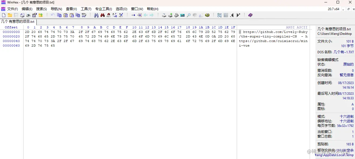The height and width of the screenshot is (159, 355).
Task: Click the Modify Data 101/010 icon
Action: 84,15
